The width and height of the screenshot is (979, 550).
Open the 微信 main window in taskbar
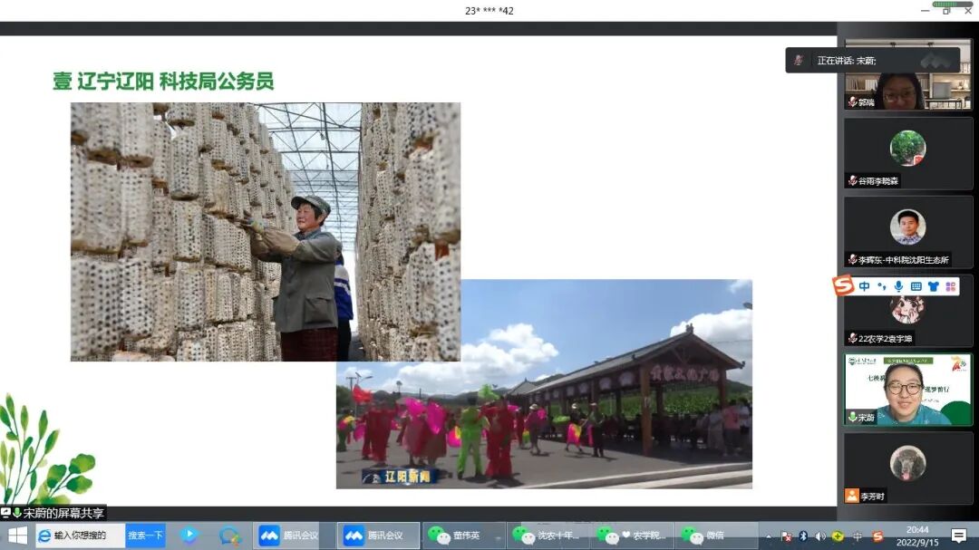(x=716, y=536)
